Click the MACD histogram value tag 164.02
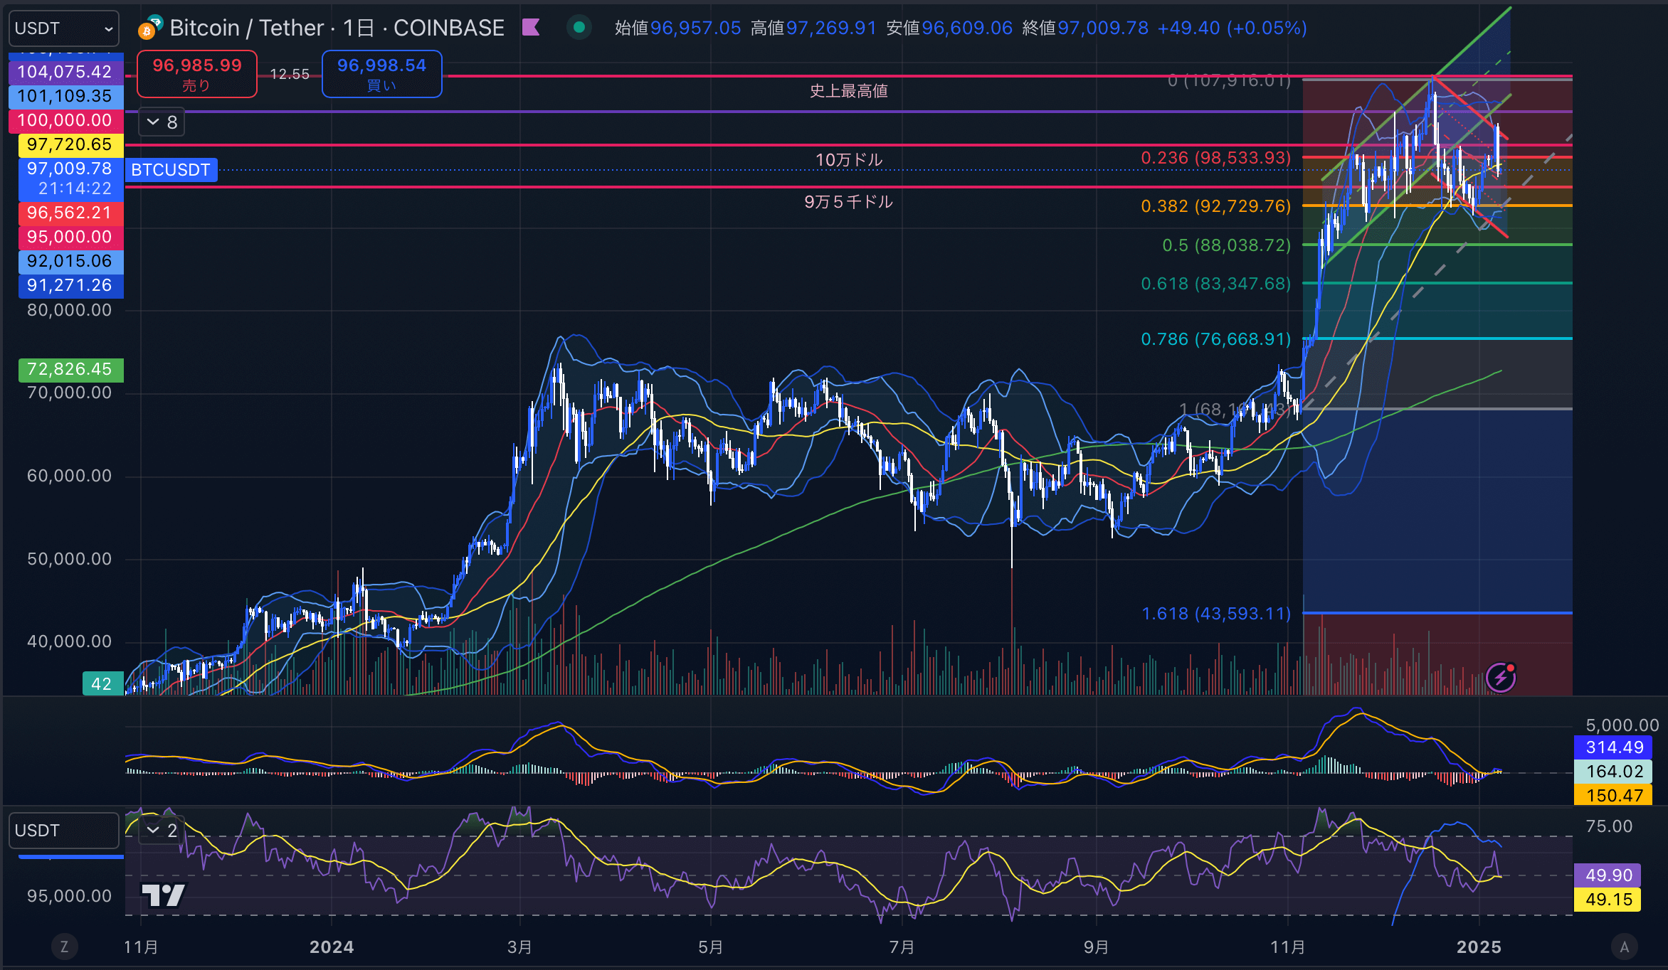This screenshot has width=1668, height=970. click(x=1612, y=772)
